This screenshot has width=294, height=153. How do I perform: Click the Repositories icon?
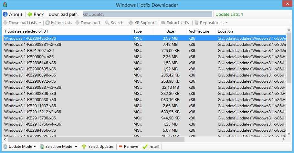196,23
